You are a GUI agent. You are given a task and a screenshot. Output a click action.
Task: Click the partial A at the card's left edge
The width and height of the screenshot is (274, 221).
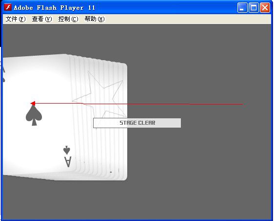pos(4,75)
